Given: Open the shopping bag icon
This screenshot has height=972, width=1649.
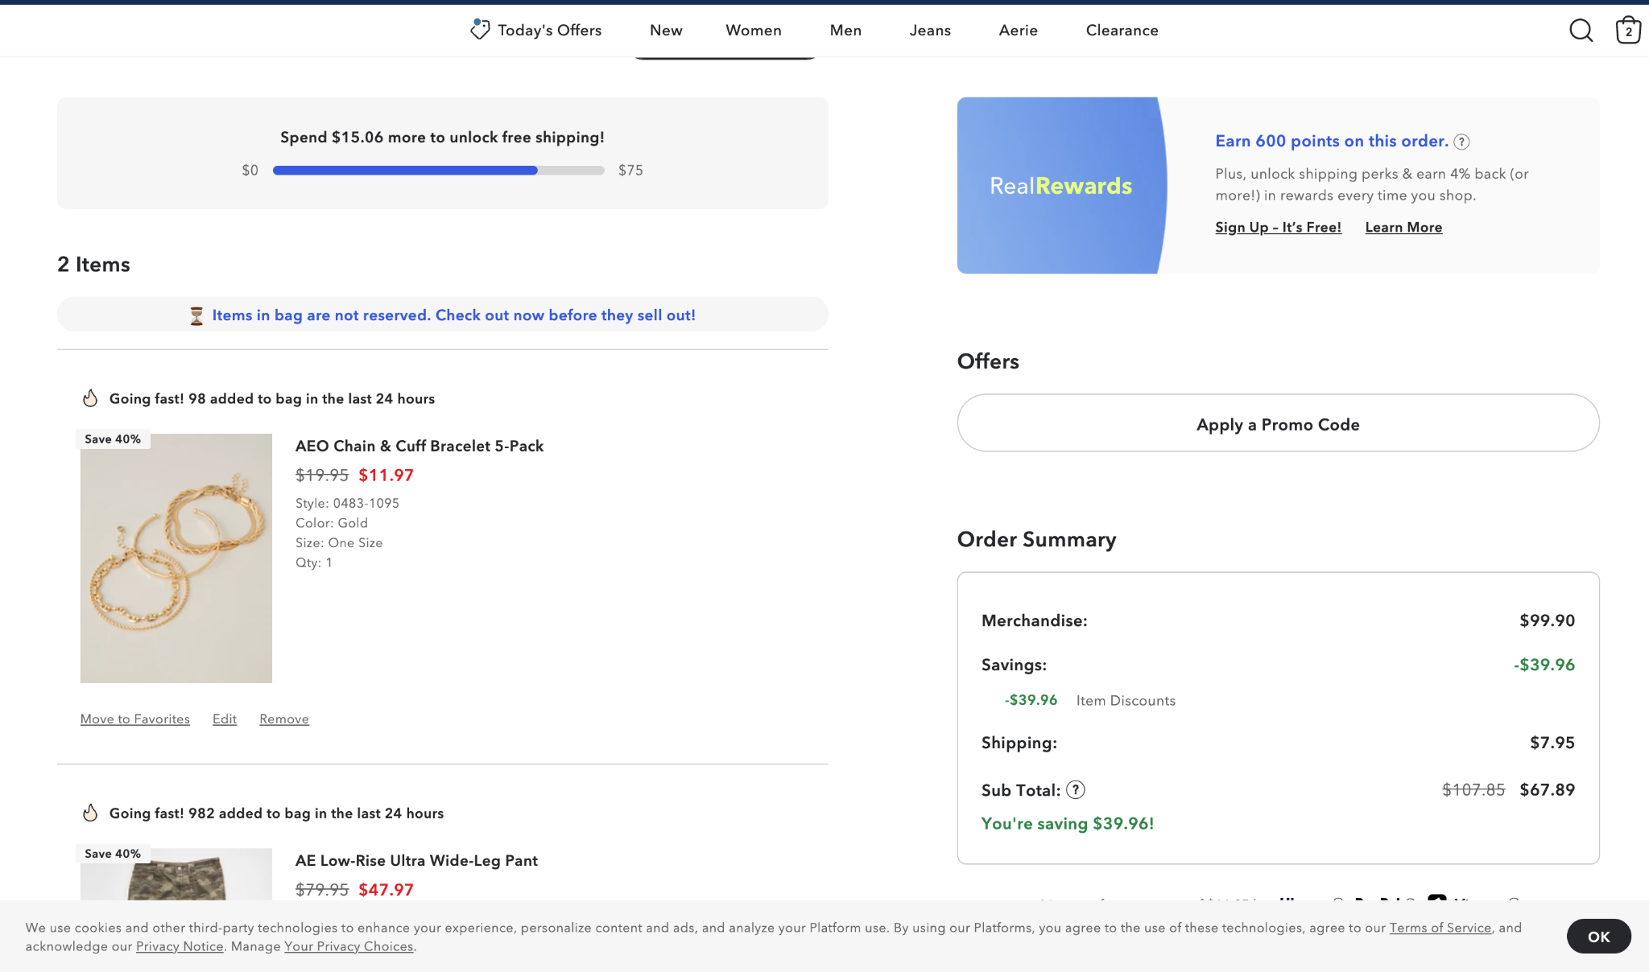Looking at the screenshot, I should pyautogui.click(x=1628, y=30).
